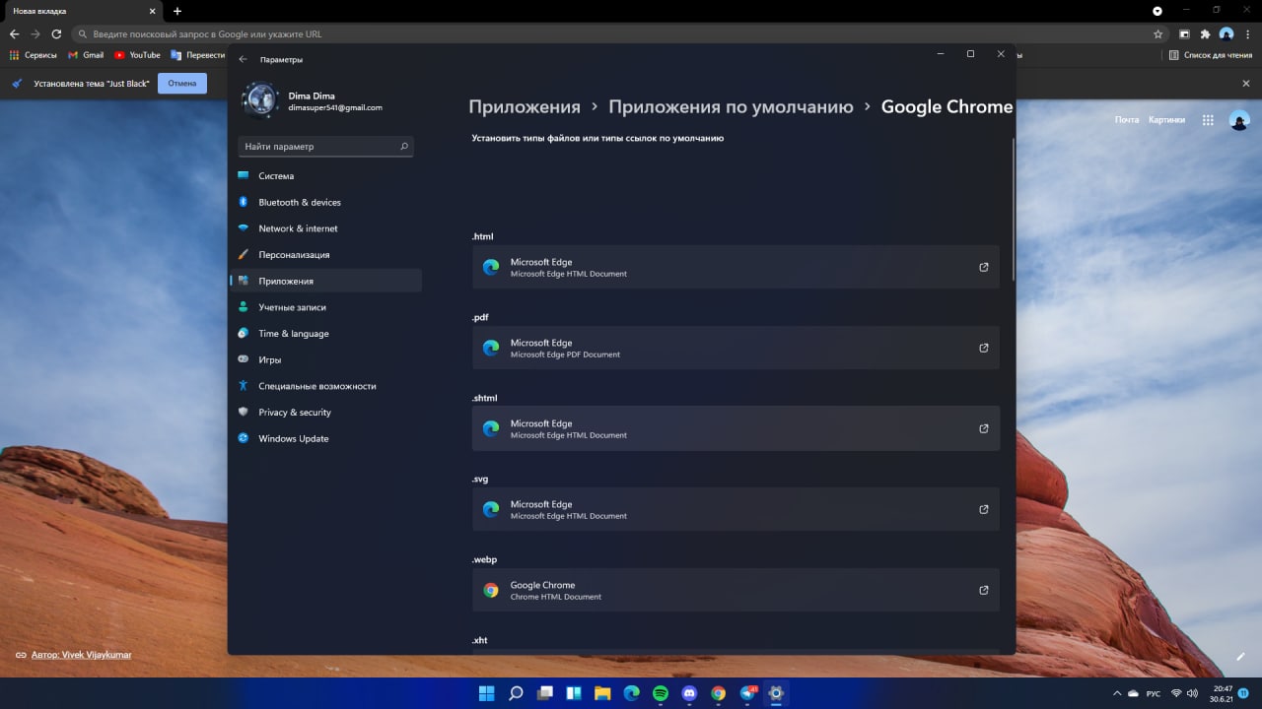Open Task View on taskbar

(544, 693)
